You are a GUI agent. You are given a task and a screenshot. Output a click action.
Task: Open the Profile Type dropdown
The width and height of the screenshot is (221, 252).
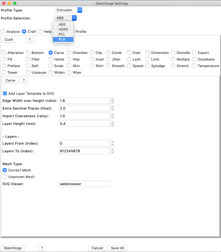coord(68,10)
